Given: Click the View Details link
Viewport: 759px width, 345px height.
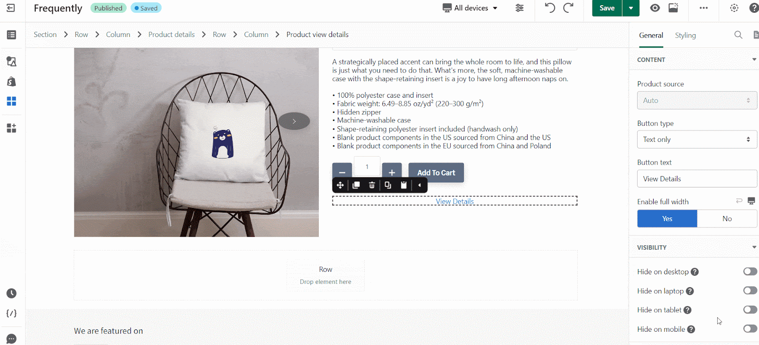Looking at the screenshot, I should [454, 202].
